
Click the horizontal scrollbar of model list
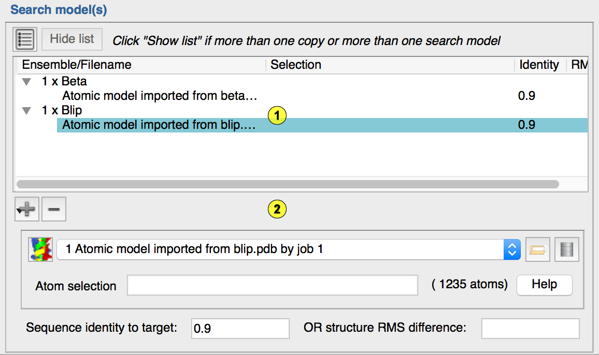click(288, 184)
